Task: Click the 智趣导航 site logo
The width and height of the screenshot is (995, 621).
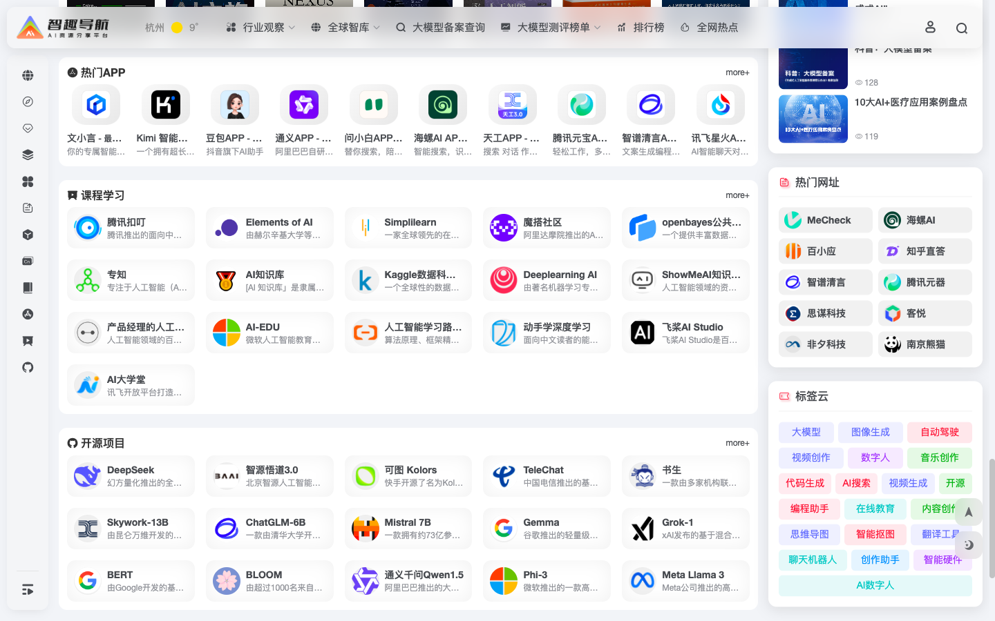Action: click(63, 28)
